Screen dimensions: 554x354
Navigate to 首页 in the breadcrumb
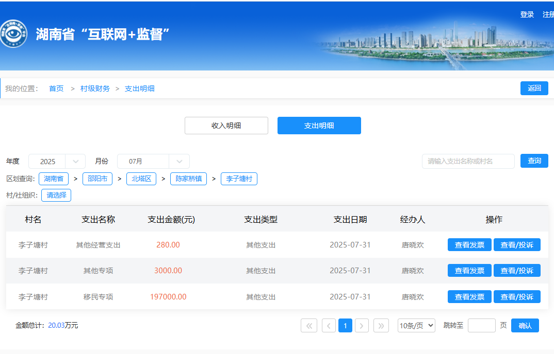pyautogui.click(x=56, y=88)
